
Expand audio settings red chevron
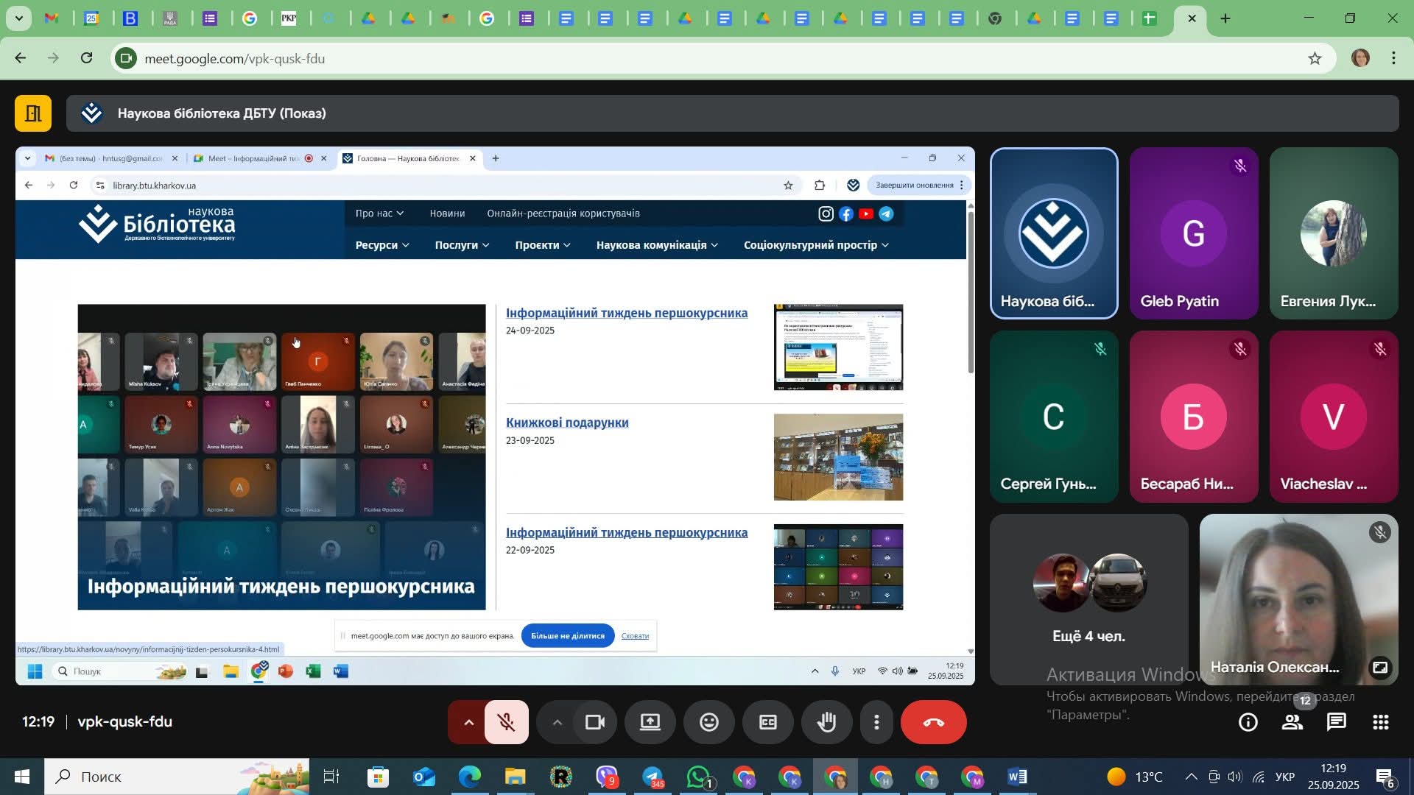(468, 722)
